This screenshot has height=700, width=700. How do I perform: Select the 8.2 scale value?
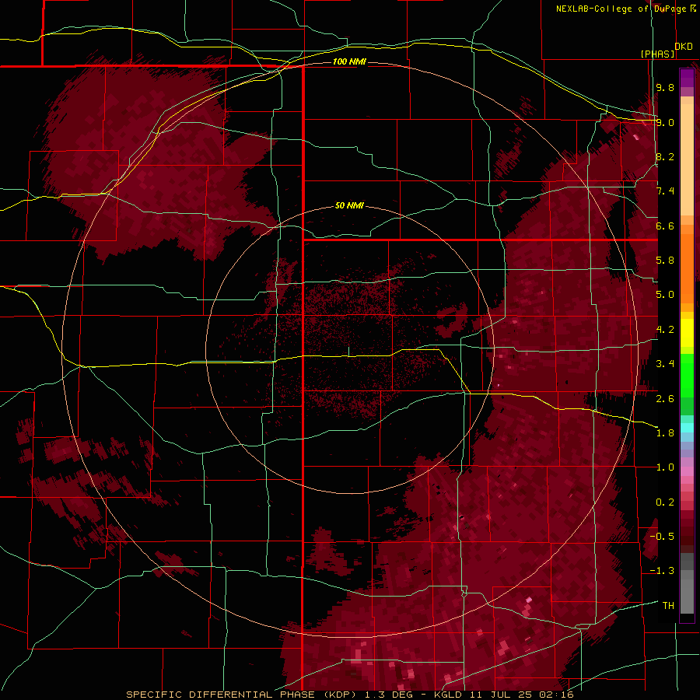pyautogui.click(x=665, y=156)
